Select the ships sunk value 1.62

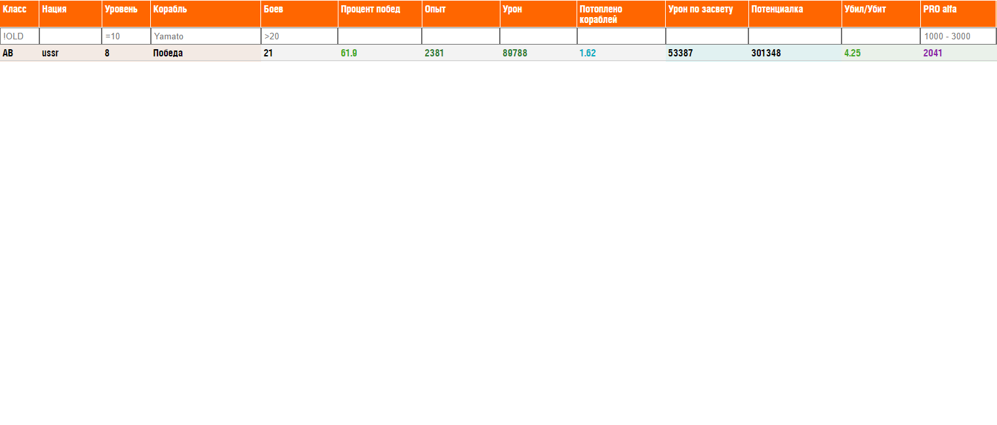pyautogui.click(x=588, y=53)
